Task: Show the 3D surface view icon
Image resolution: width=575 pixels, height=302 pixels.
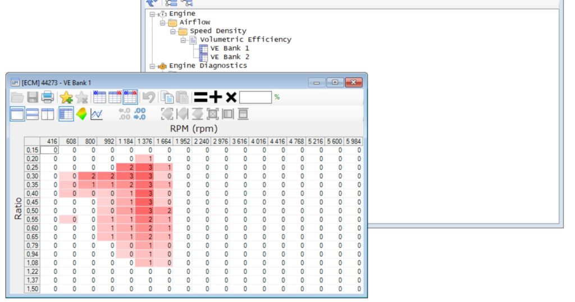Action: coord(81,114)
